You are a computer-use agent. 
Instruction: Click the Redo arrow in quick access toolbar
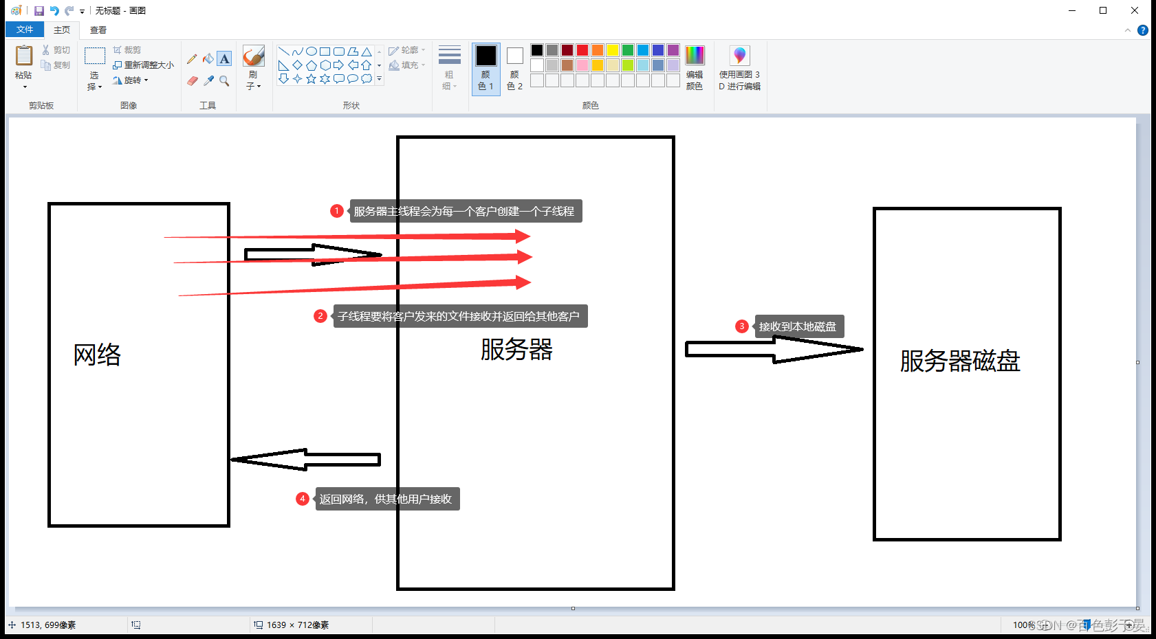[x=69, y=11]
